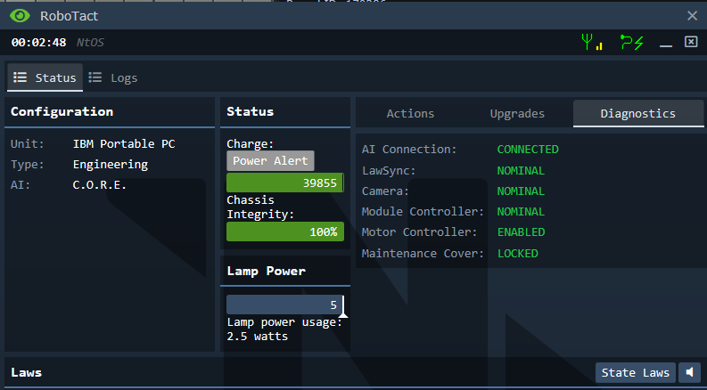This screenshot has height=390, width=707.
Task: Click the Power Alert button
Action: 270,161
